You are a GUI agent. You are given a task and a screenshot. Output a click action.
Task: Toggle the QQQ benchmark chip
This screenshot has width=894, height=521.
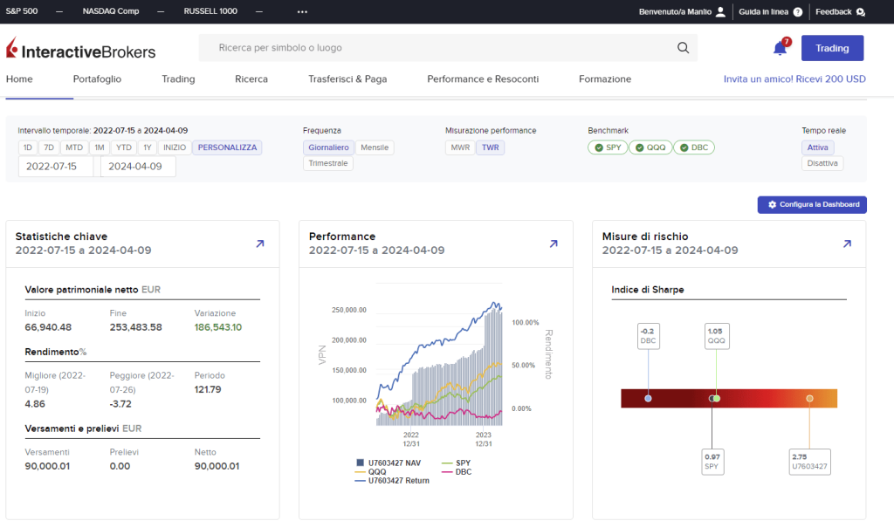(x=650, y=147)
